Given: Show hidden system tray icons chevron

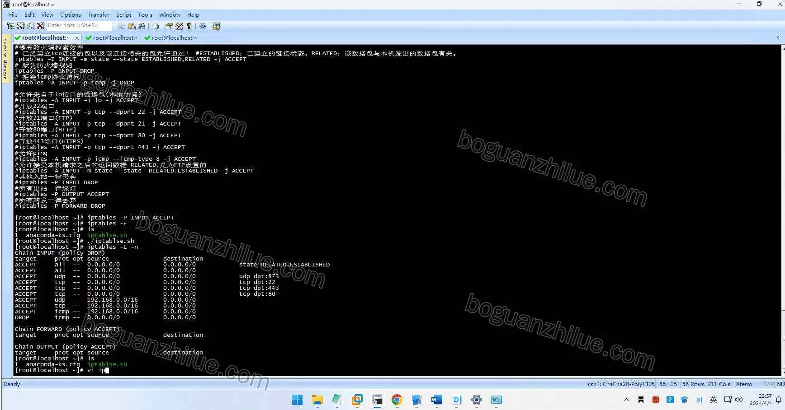Looking at the screenshot, I should [627, 400].
